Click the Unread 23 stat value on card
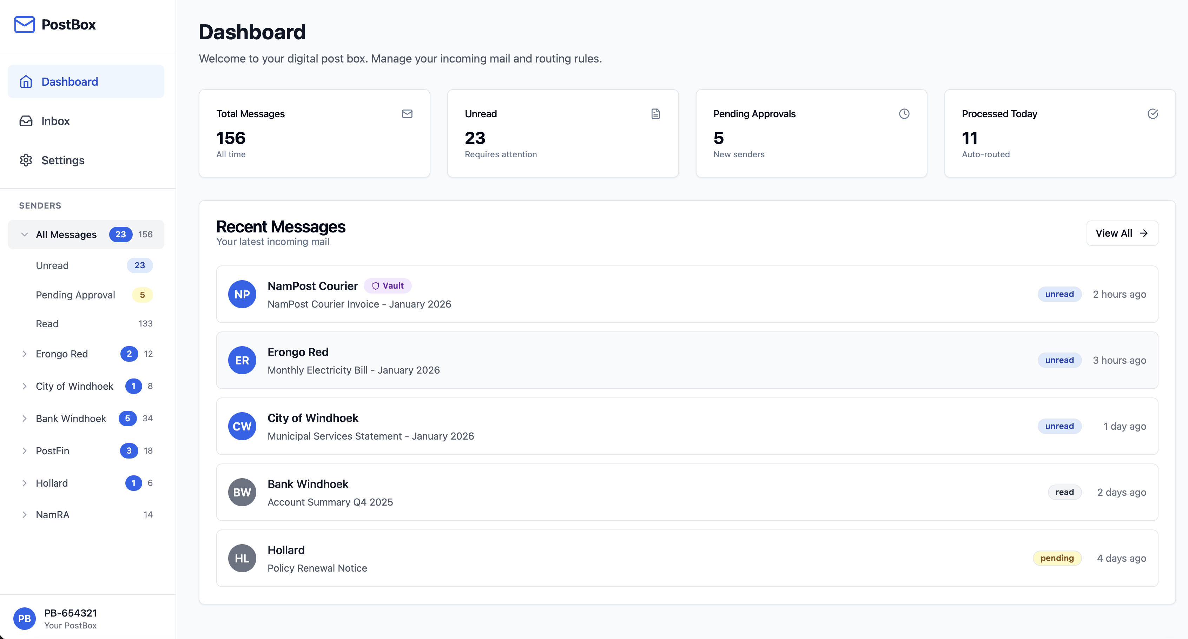1188x639 pixels. (x=475, y=138)
